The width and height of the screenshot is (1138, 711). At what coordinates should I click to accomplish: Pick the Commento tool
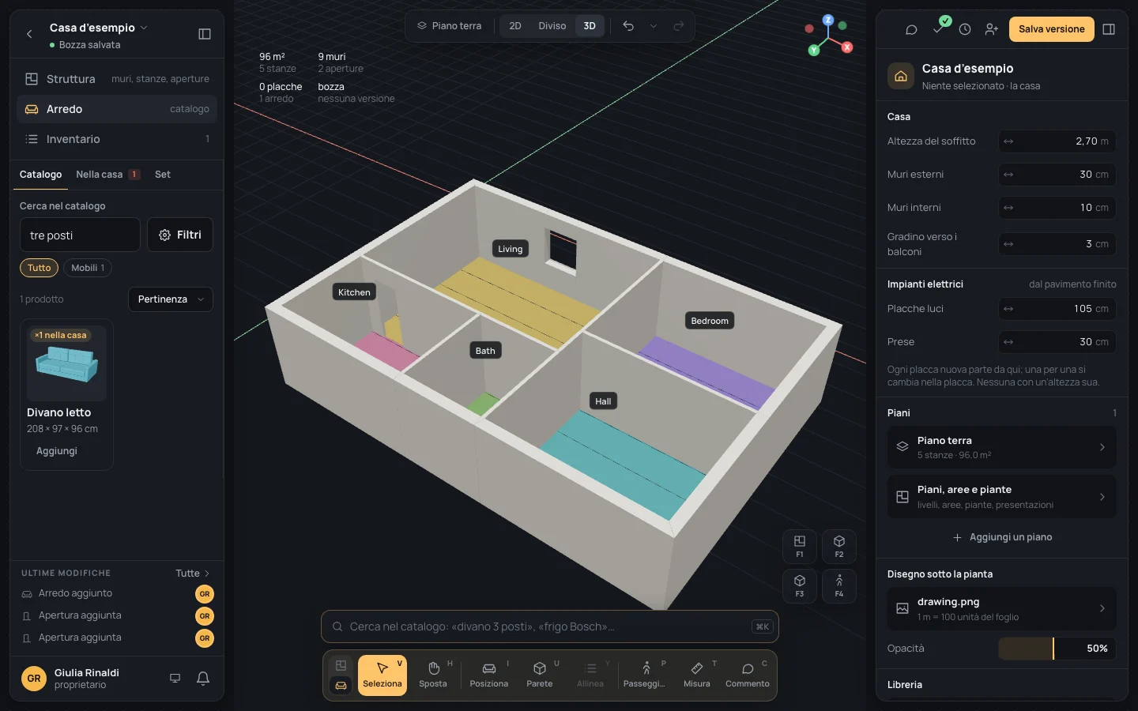tap(748, 675)
